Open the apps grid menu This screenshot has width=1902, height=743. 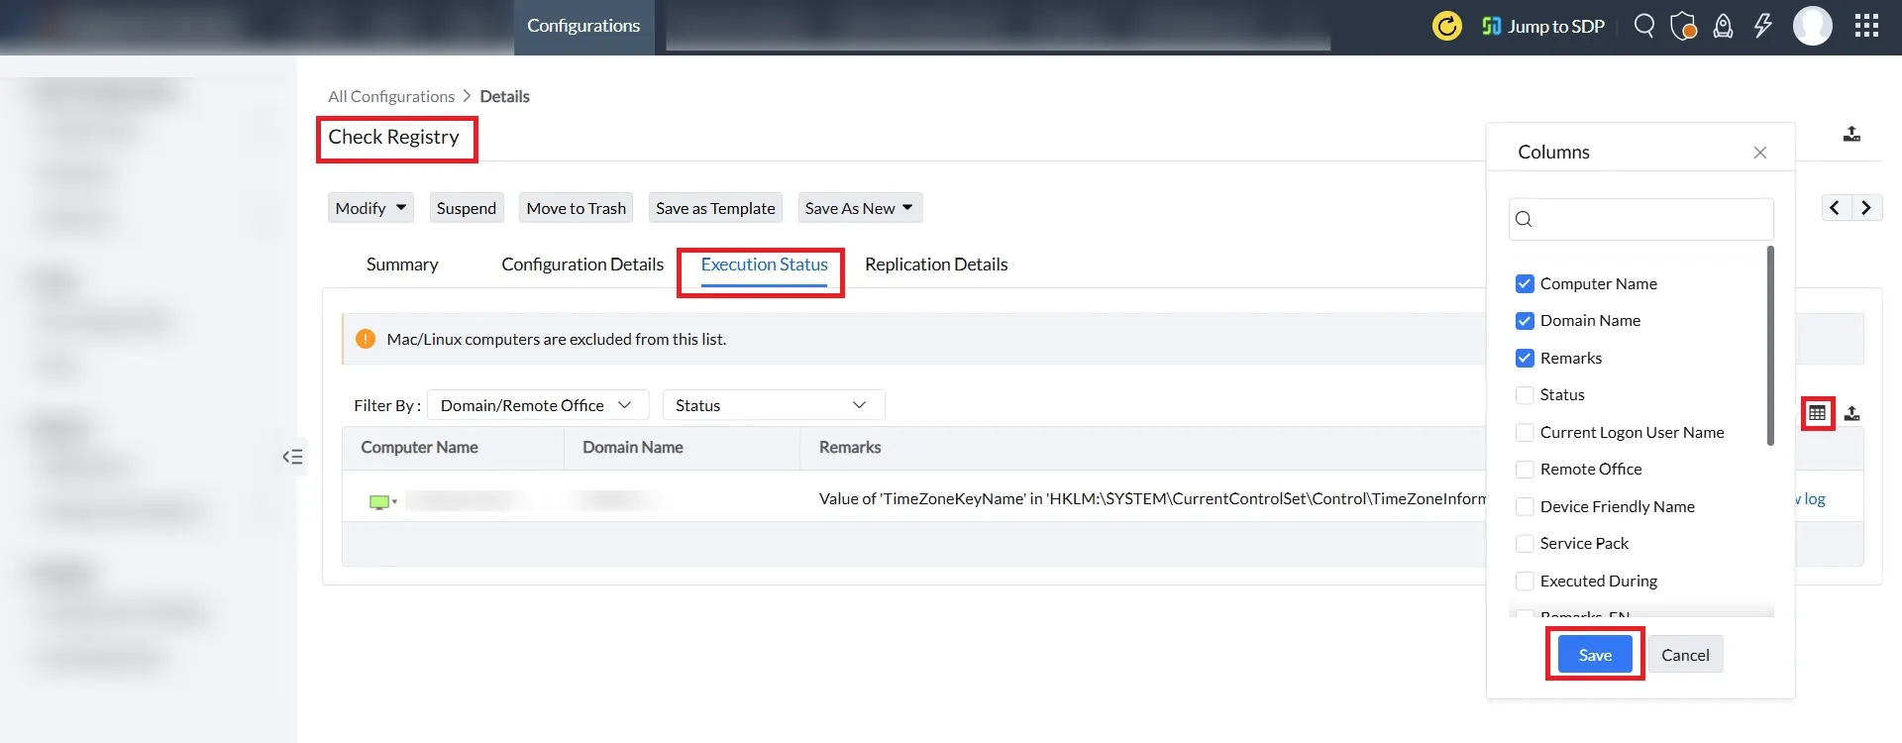[1866, 26]
